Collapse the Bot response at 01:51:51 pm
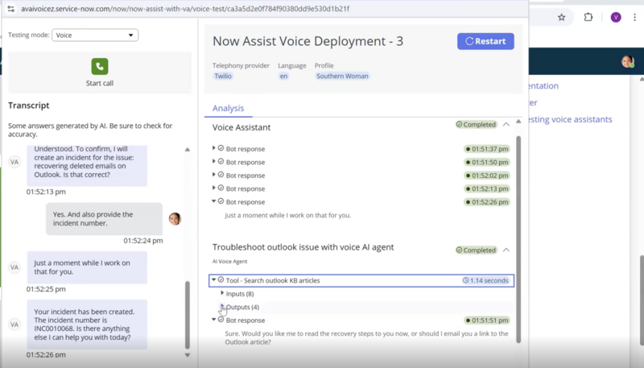The height and width of the screenshot is (368, 644). pyautogui.click(x=214, y=320)
